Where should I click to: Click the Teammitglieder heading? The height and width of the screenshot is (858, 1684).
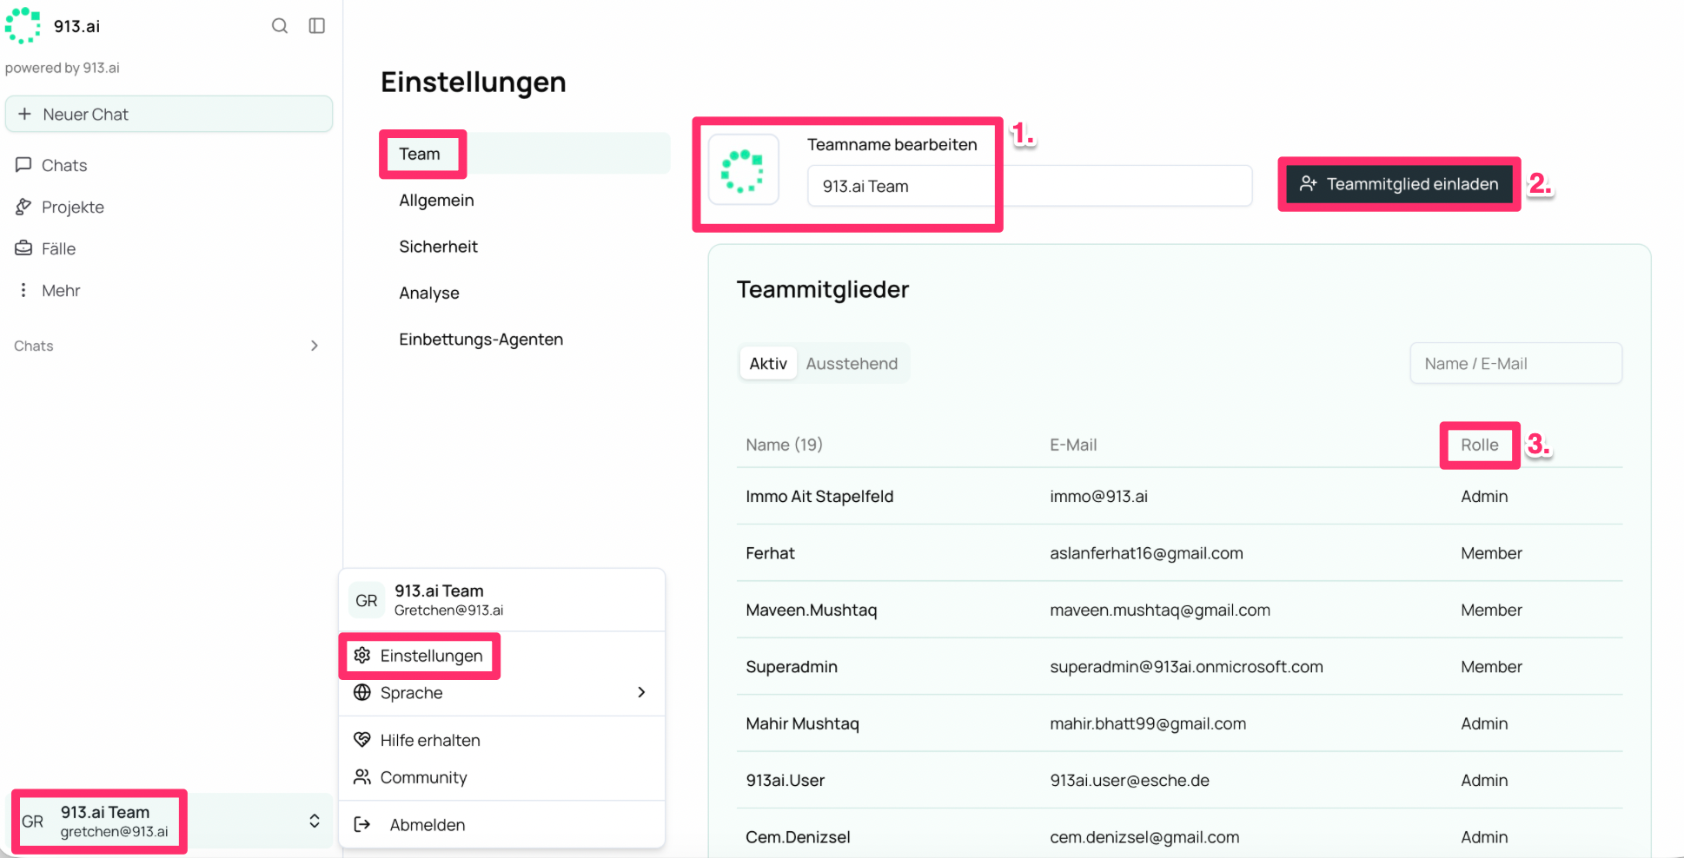point(823,289)
